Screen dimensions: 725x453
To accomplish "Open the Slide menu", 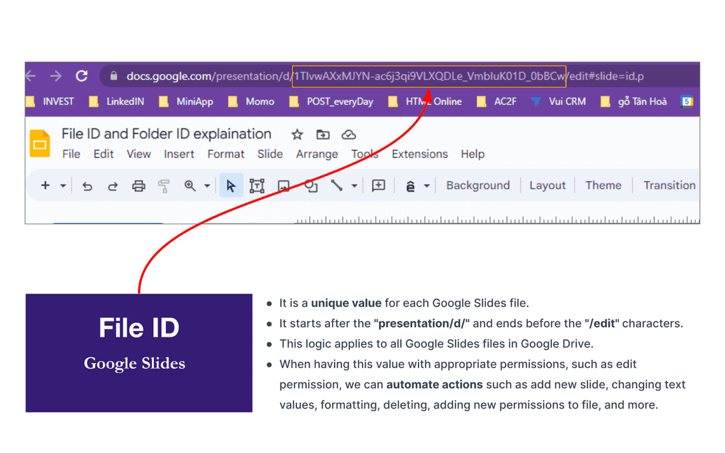I will click(x=270, y=154).
